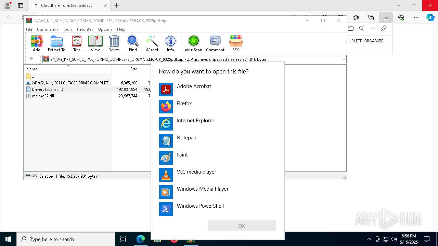The height and width of the screenshot is (246, 438).
Task: Open the View file tool
Action: point(95,43)
